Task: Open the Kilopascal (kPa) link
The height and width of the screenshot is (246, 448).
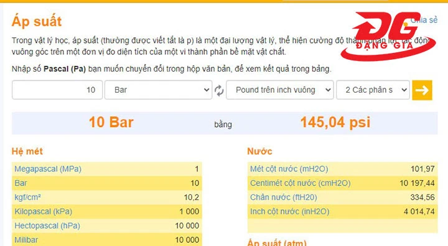Action: [x=43, y=212]
